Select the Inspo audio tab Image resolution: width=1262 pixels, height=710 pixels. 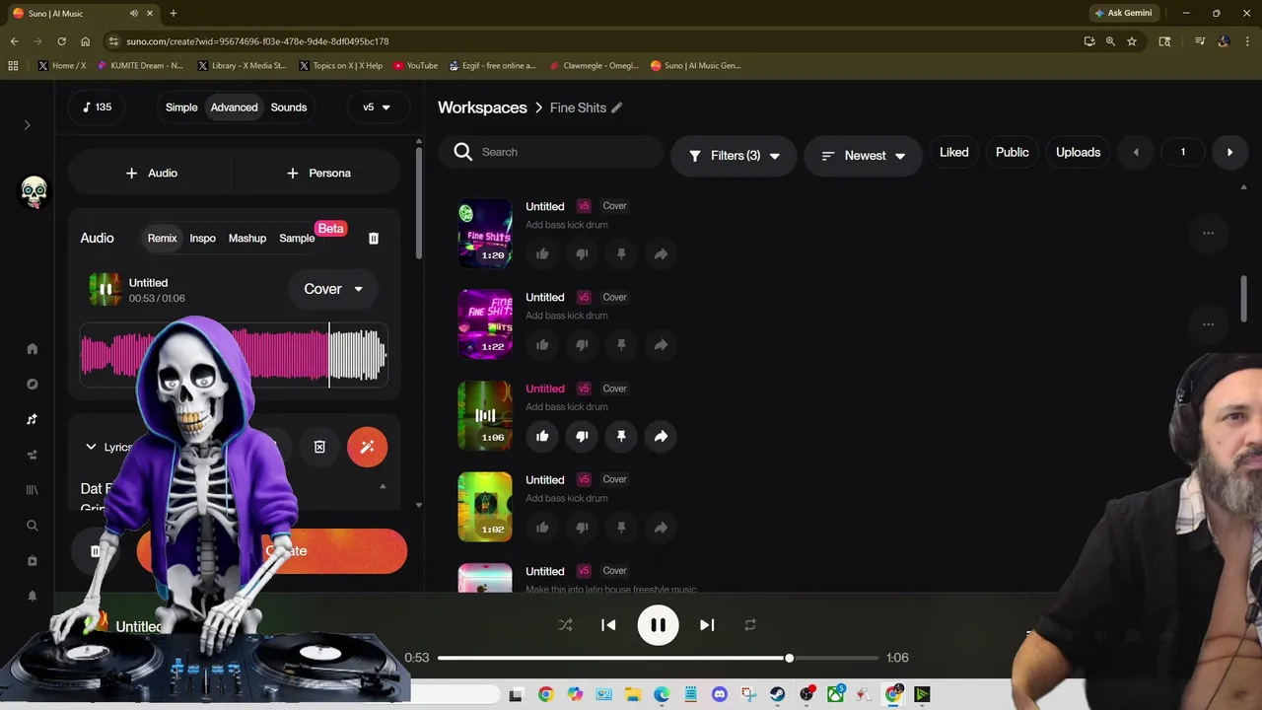tap(202, 238)
